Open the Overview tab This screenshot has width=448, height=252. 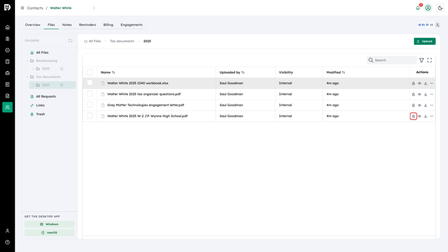(x=32, y=25)
